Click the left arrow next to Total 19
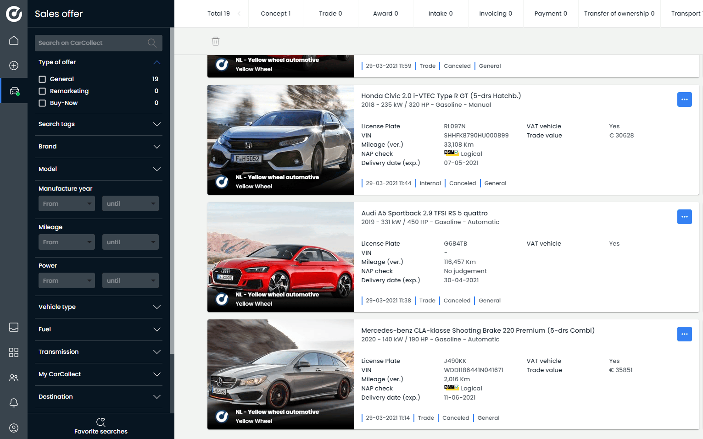 point(239,14)
